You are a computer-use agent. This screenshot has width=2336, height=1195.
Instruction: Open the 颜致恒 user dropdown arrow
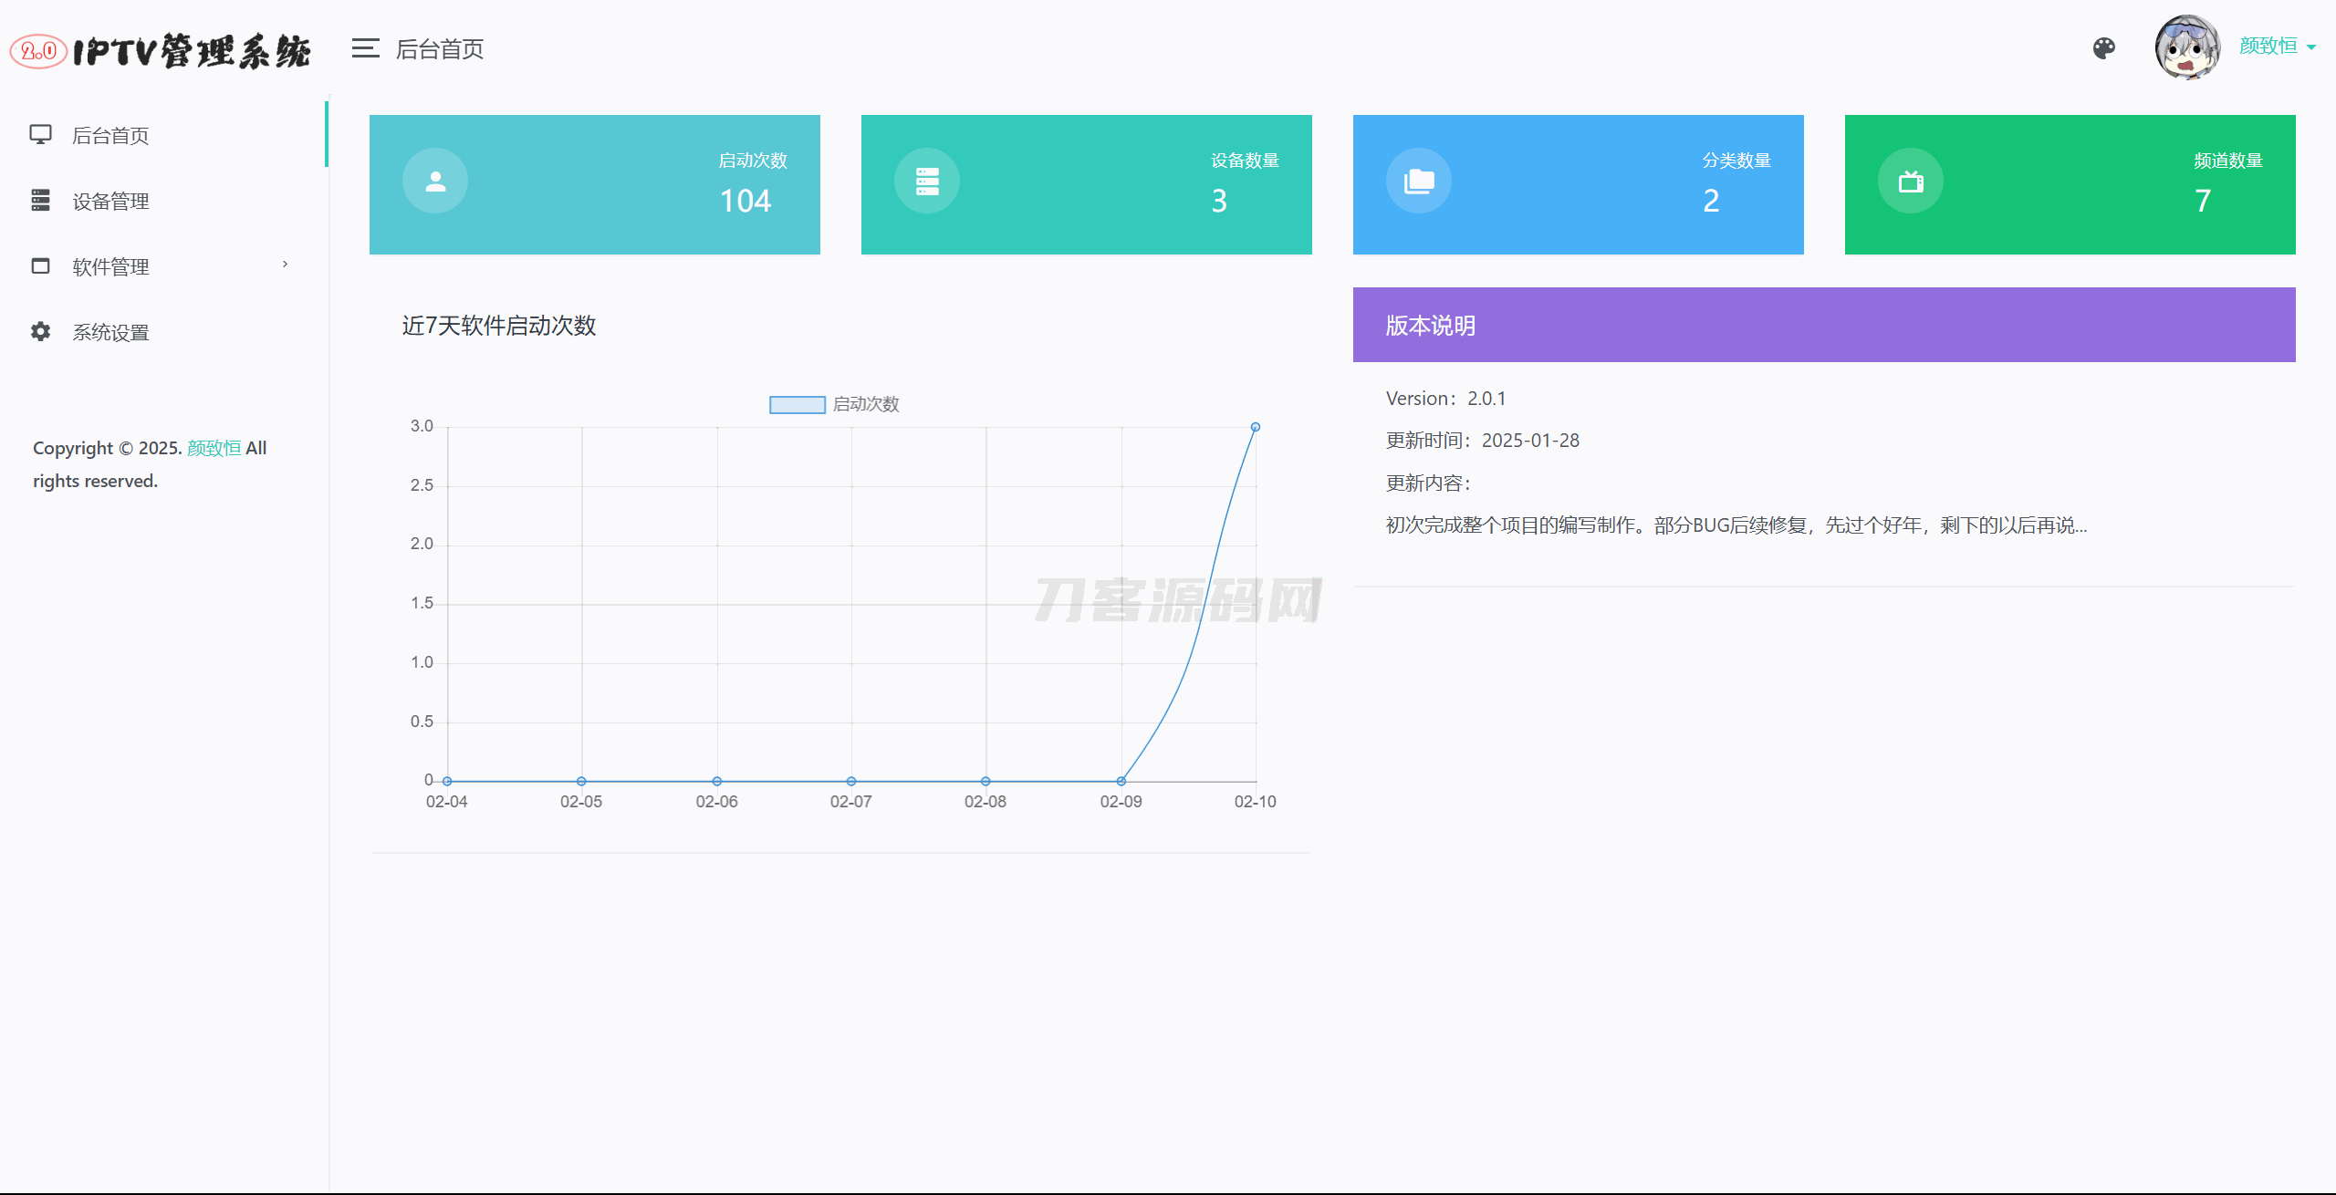click(2310, 47)
